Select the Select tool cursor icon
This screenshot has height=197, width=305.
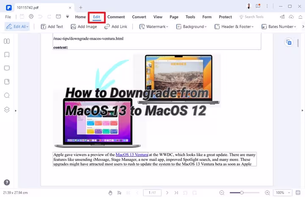(x=119, y=193)
